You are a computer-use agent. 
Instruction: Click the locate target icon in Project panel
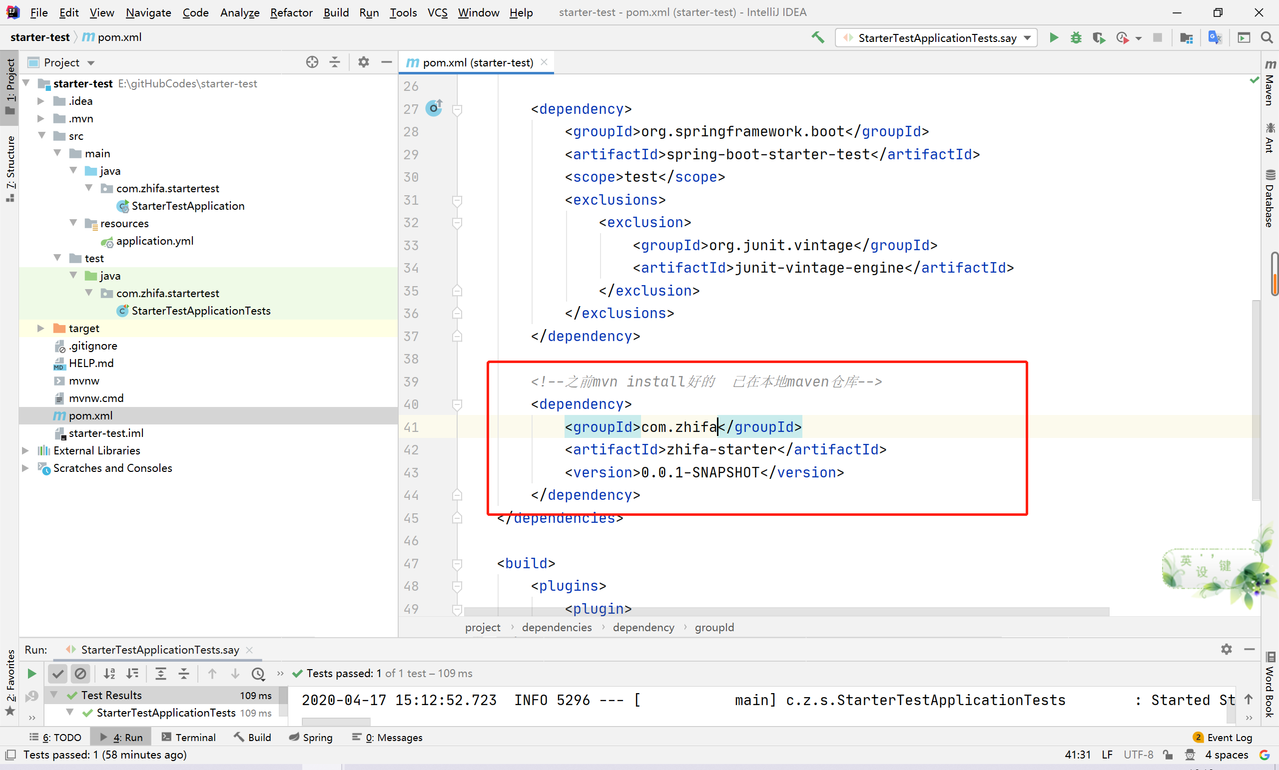pos(312,62)
